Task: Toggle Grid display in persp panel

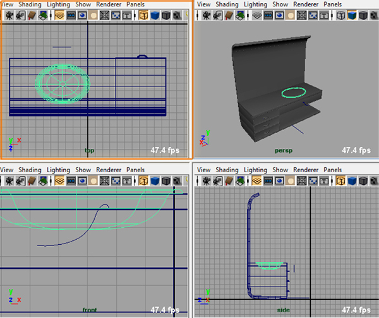Action: click(256, 15)
